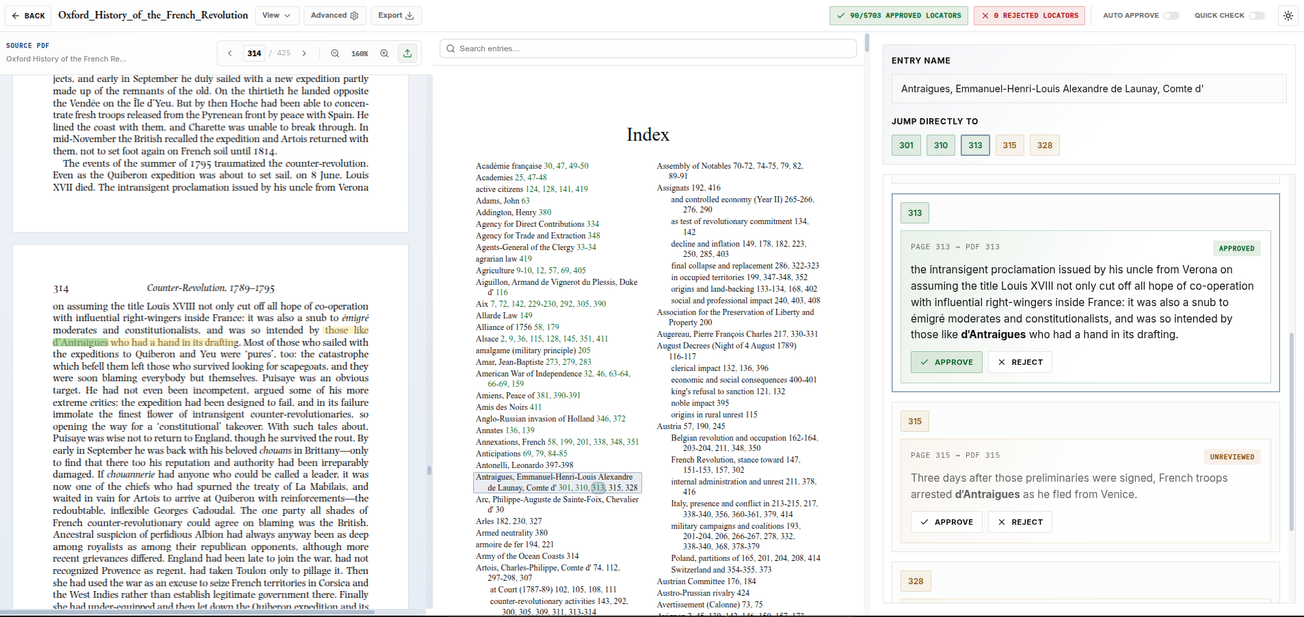Enable the Auto Approve toggle
The image size is (1304, 617).
[1172, 14]
